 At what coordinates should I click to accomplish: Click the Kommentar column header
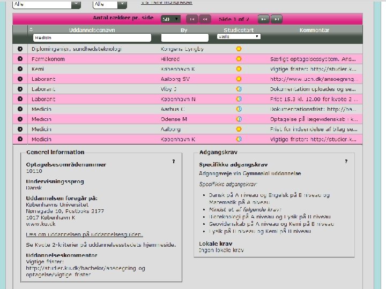[x=314, y=30]
